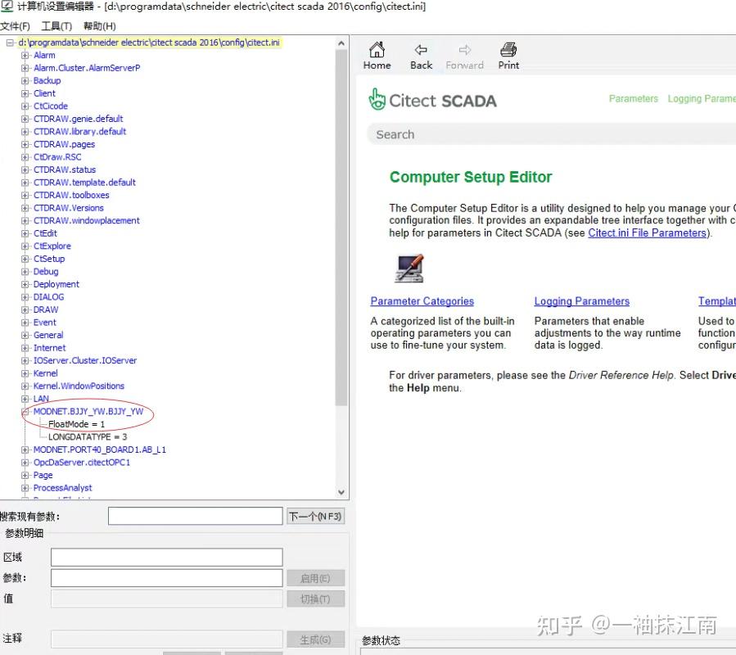Select the Deployment tree item
Screen dimensions: 736x655
[56, 285]
